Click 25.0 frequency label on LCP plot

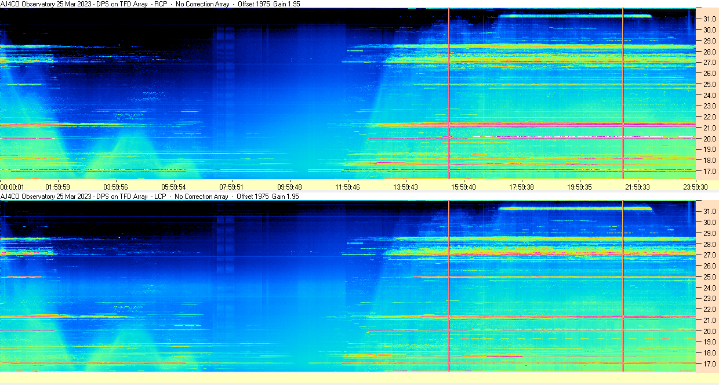tap(710, 277)
